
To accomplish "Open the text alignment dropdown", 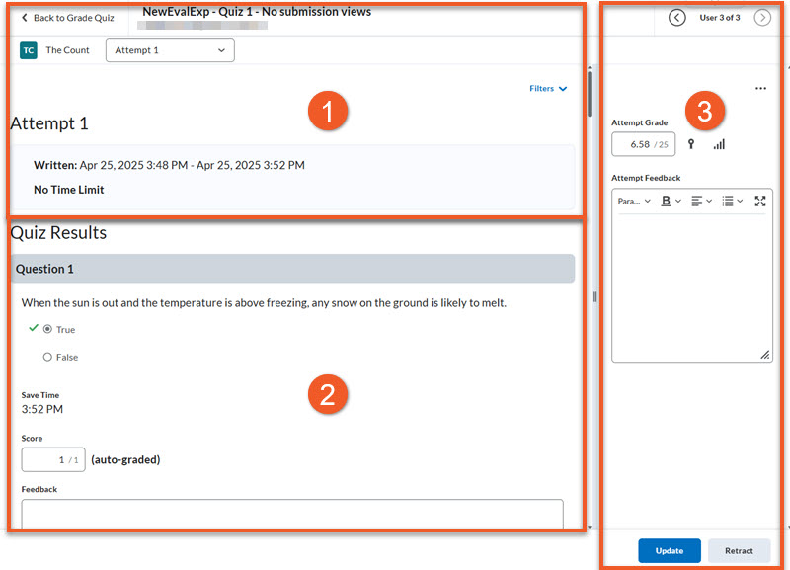I will tap(701, 201).
